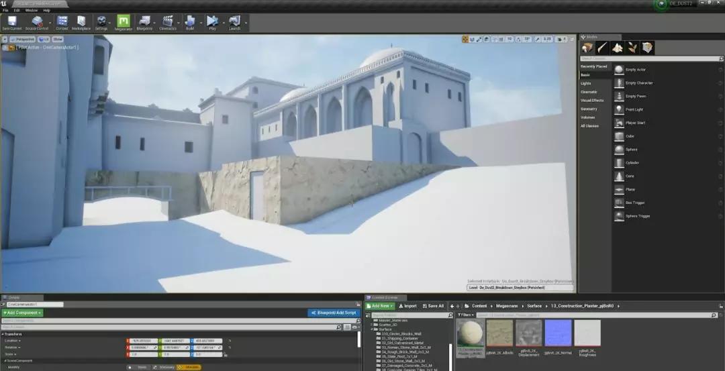Select the Landscape mode icon
This screenshot has height=371, width=725.
click(618, 48)
